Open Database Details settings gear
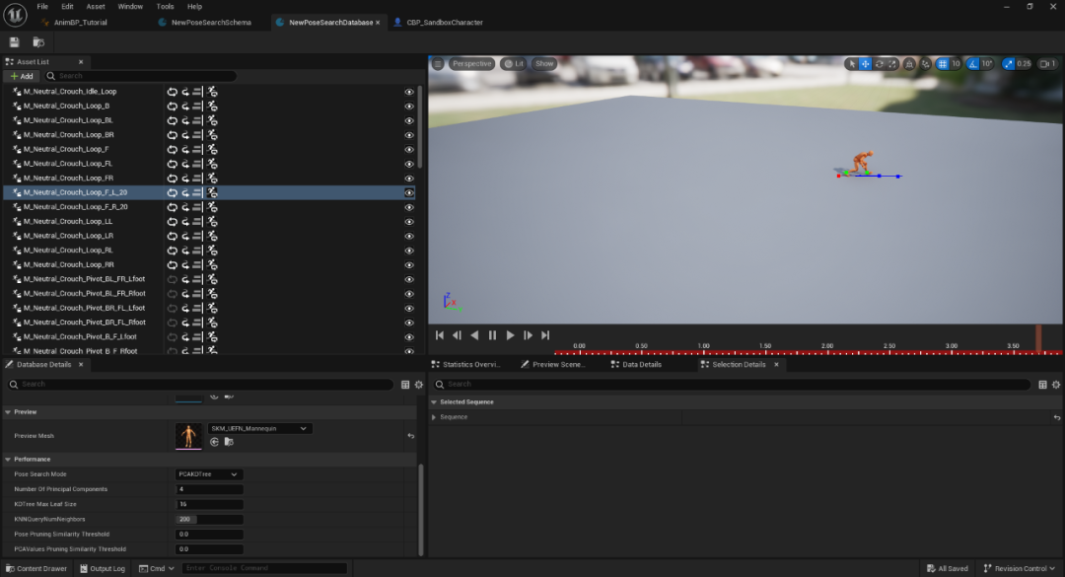1065x577 pixels. coord(419,385)
